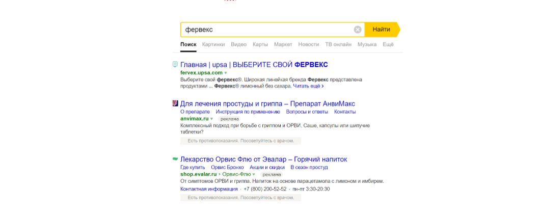Open the Новости tab

(309, 44)
